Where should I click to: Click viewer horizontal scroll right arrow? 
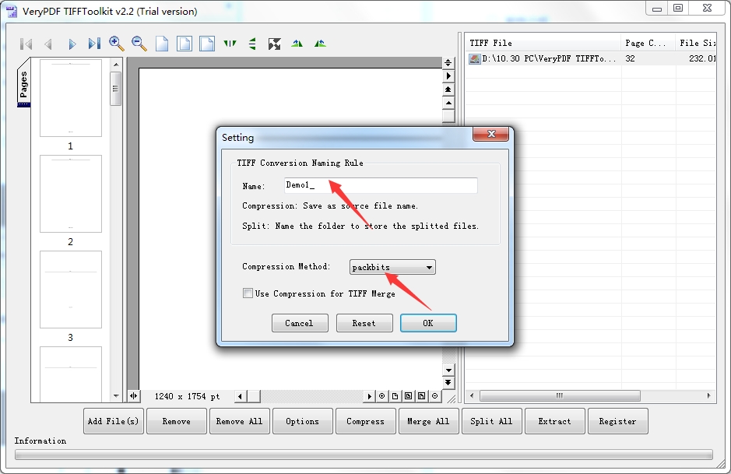point(369,396)
